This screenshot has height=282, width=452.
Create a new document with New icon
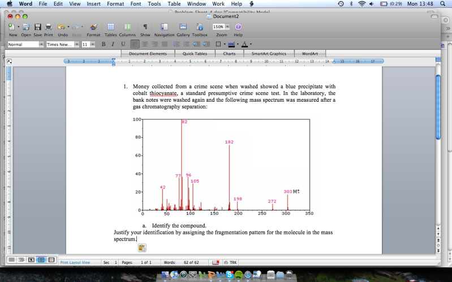[11, 27]
